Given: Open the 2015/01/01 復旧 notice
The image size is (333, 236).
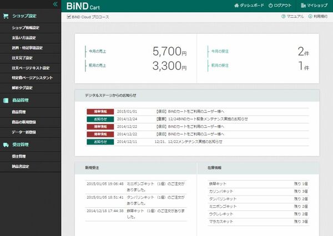Looking at the screenshot, I should 190,111.
